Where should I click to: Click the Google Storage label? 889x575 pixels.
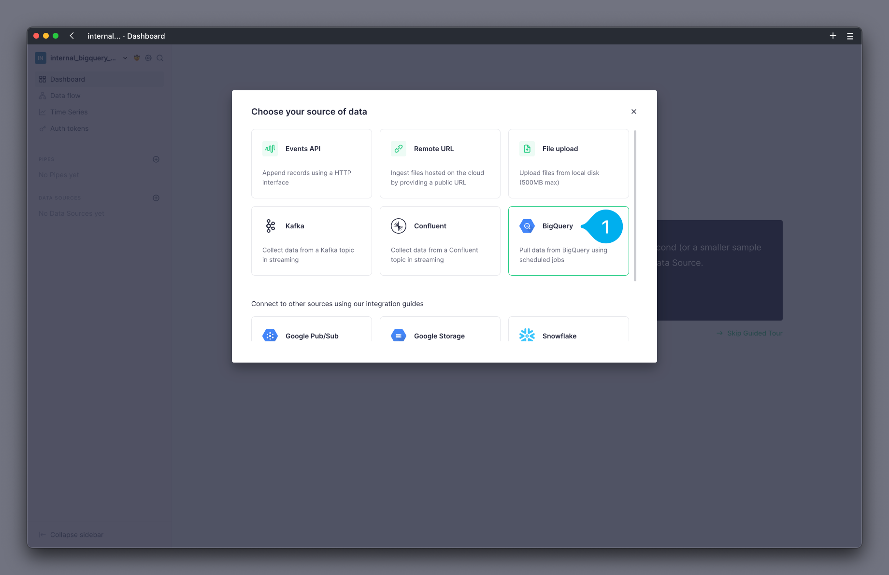[x=439, y=336]
